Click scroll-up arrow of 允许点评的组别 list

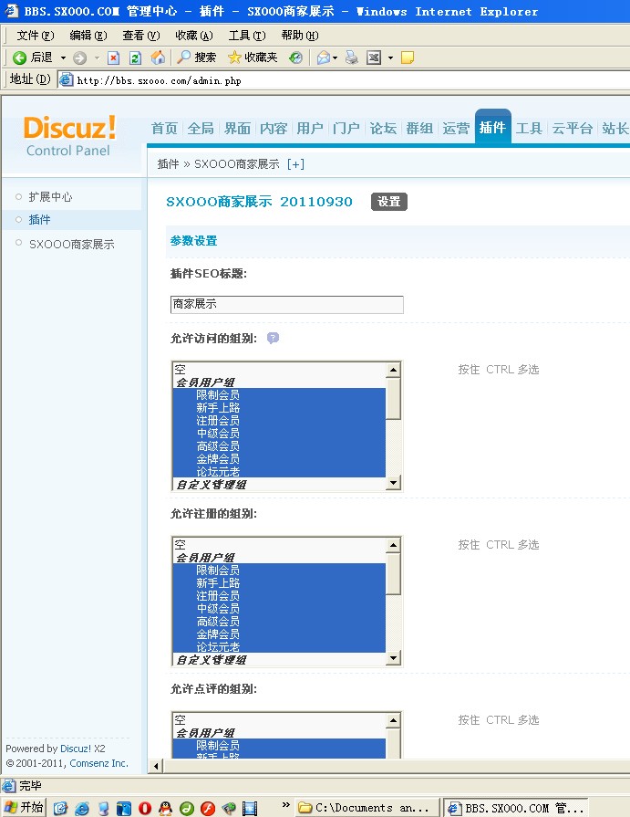coord(394,720)
